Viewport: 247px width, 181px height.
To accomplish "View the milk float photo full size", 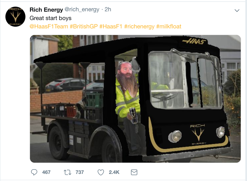I will point(135,99).
